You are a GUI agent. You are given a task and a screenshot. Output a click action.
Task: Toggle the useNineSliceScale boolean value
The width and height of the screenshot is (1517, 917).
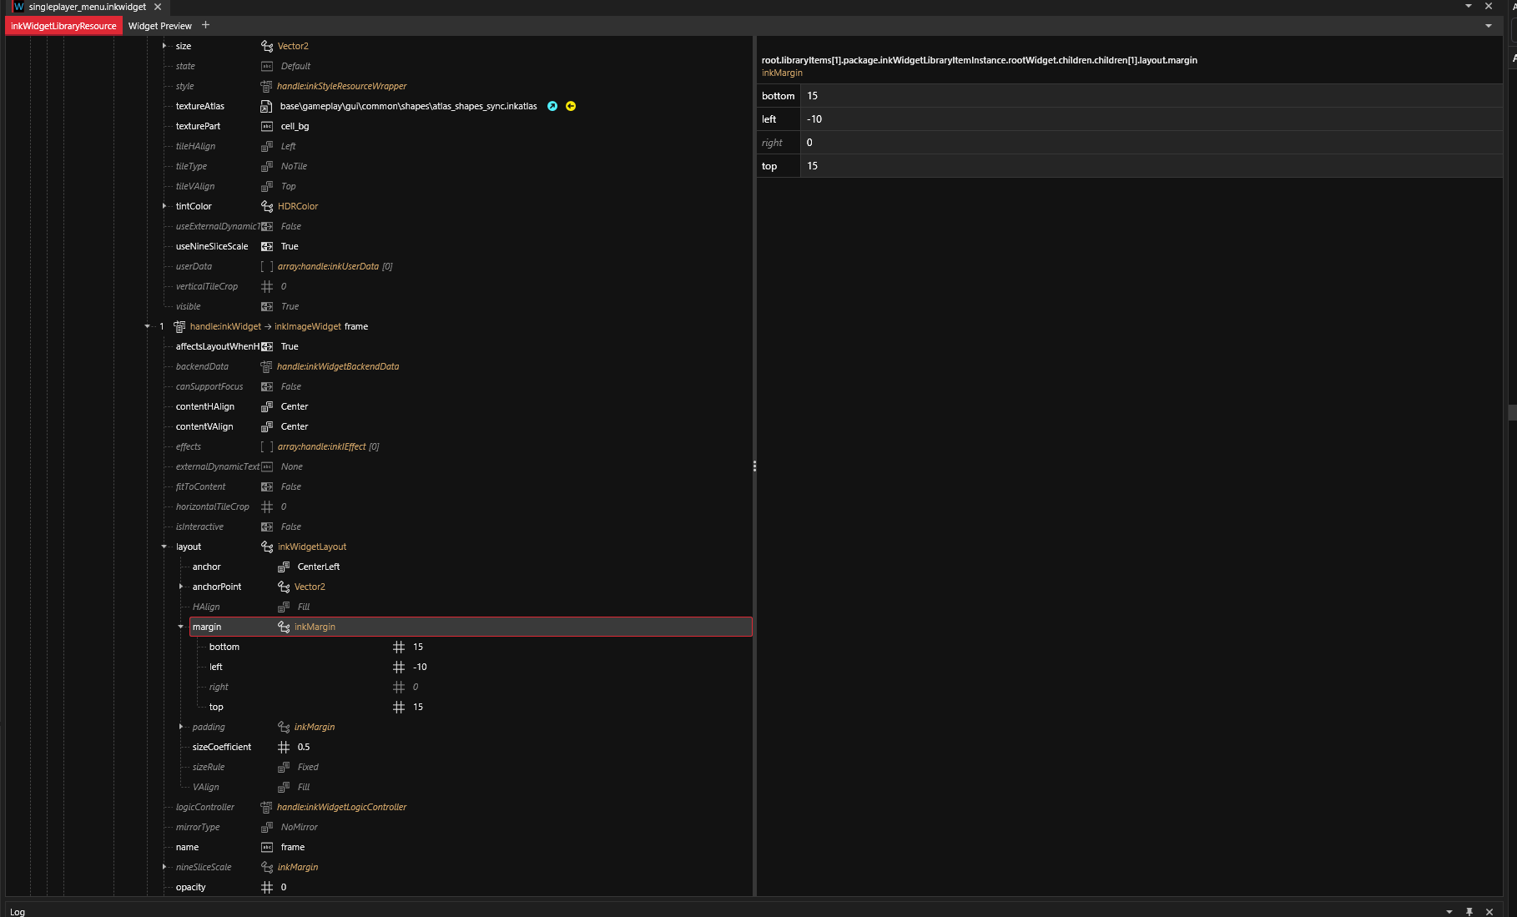coord(290,246)
